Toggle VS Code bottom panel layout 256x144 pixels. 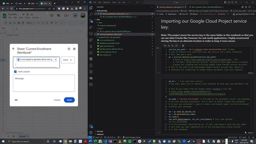[229, 2]
